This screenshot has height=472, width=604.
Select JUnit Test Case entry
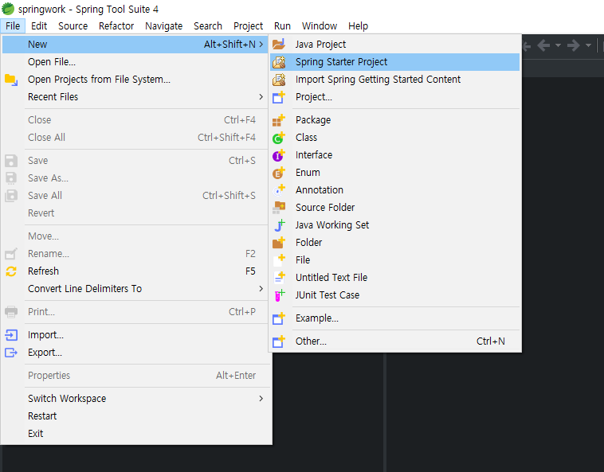click(395, 295)
